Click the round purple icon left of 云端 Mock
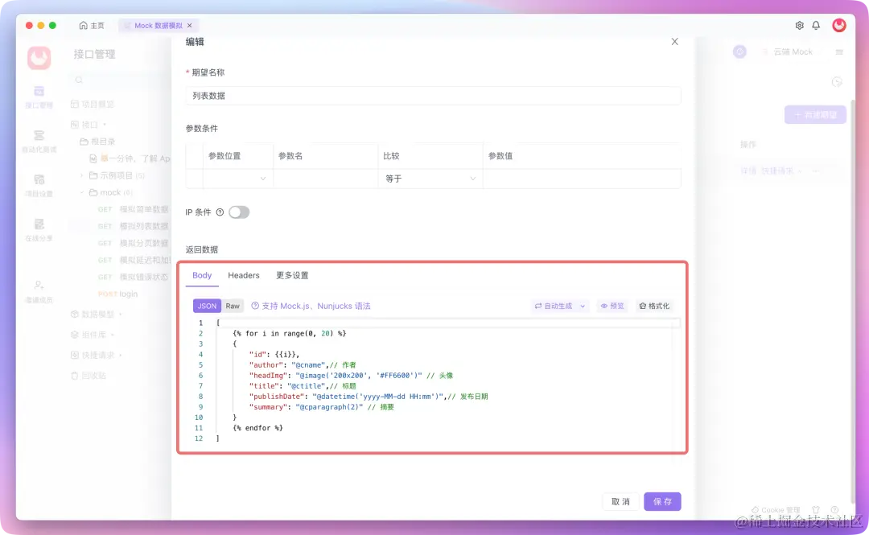 click(740, 52)
